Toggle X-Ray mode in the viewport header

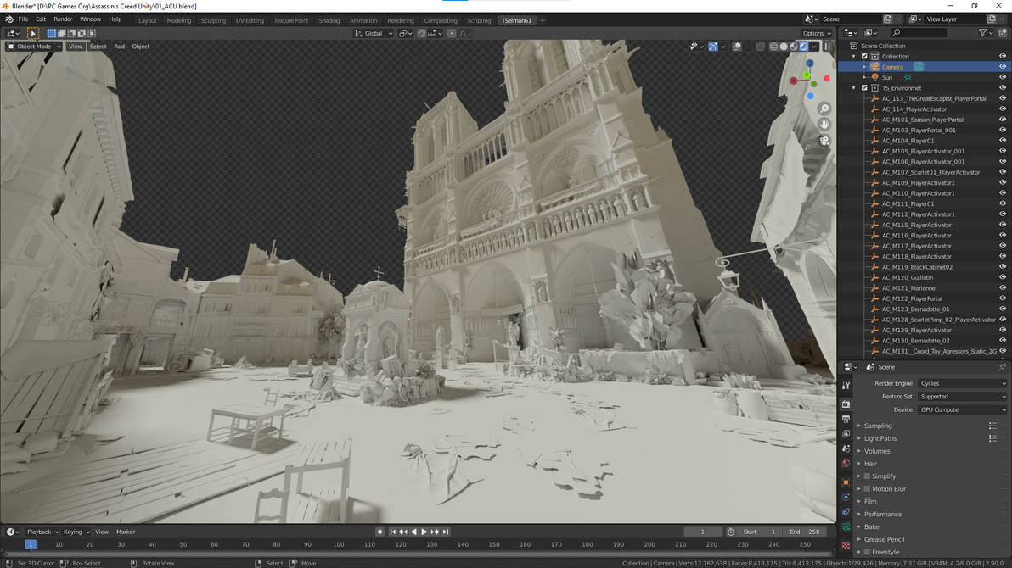(759, 47)
